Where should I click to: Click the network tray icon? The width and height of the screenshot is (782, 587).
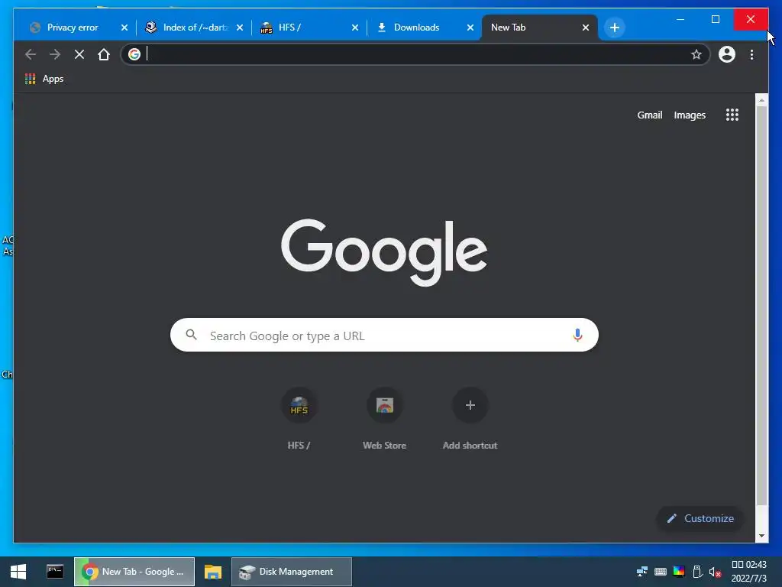click(641, 572)
